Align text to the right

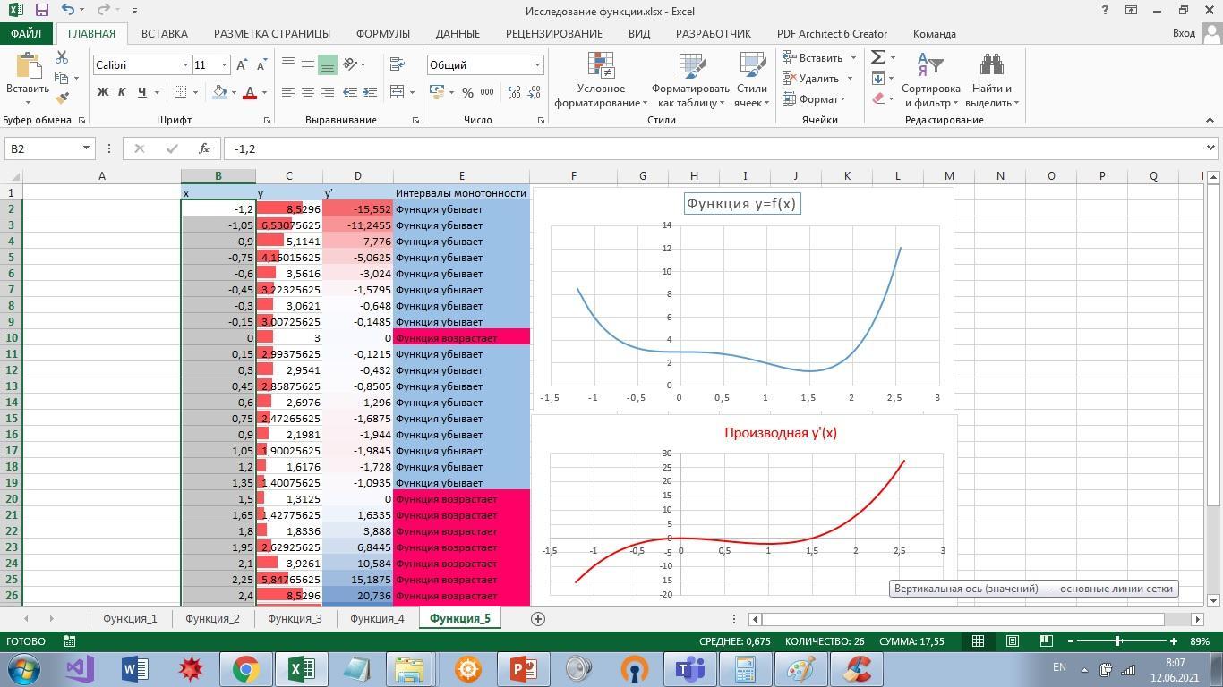[328, 92]
